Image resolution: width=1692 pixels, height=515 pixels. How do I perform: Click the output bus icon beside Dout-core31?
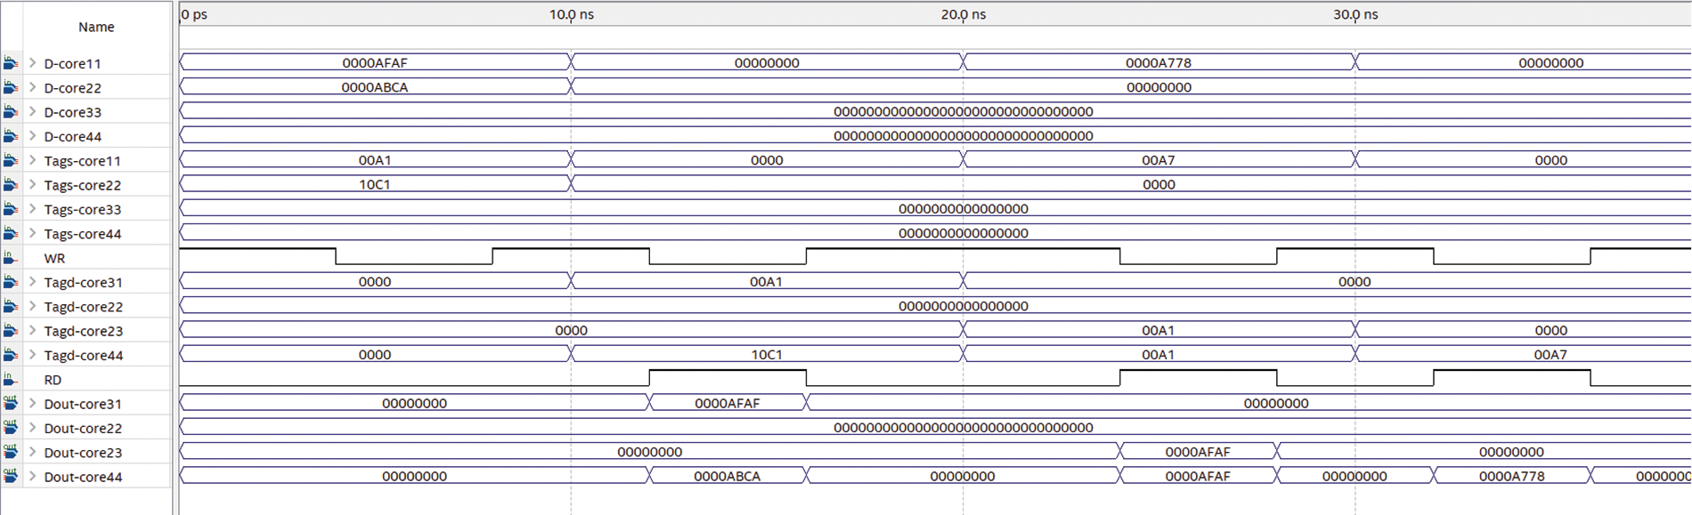coord(11,403)
